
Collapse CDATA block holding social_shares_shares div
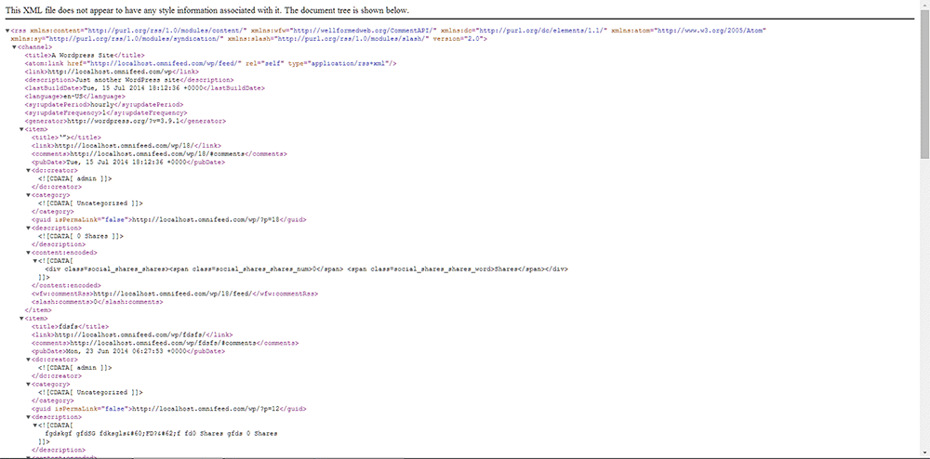[x=35, y=260]
